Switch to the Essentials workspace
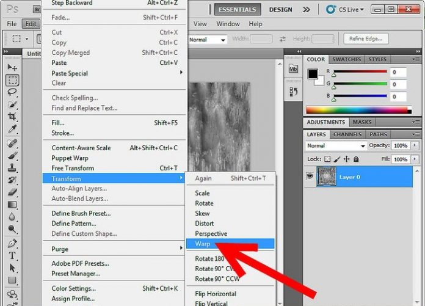Viewport: 425px width, 306px height. (238, 10)
